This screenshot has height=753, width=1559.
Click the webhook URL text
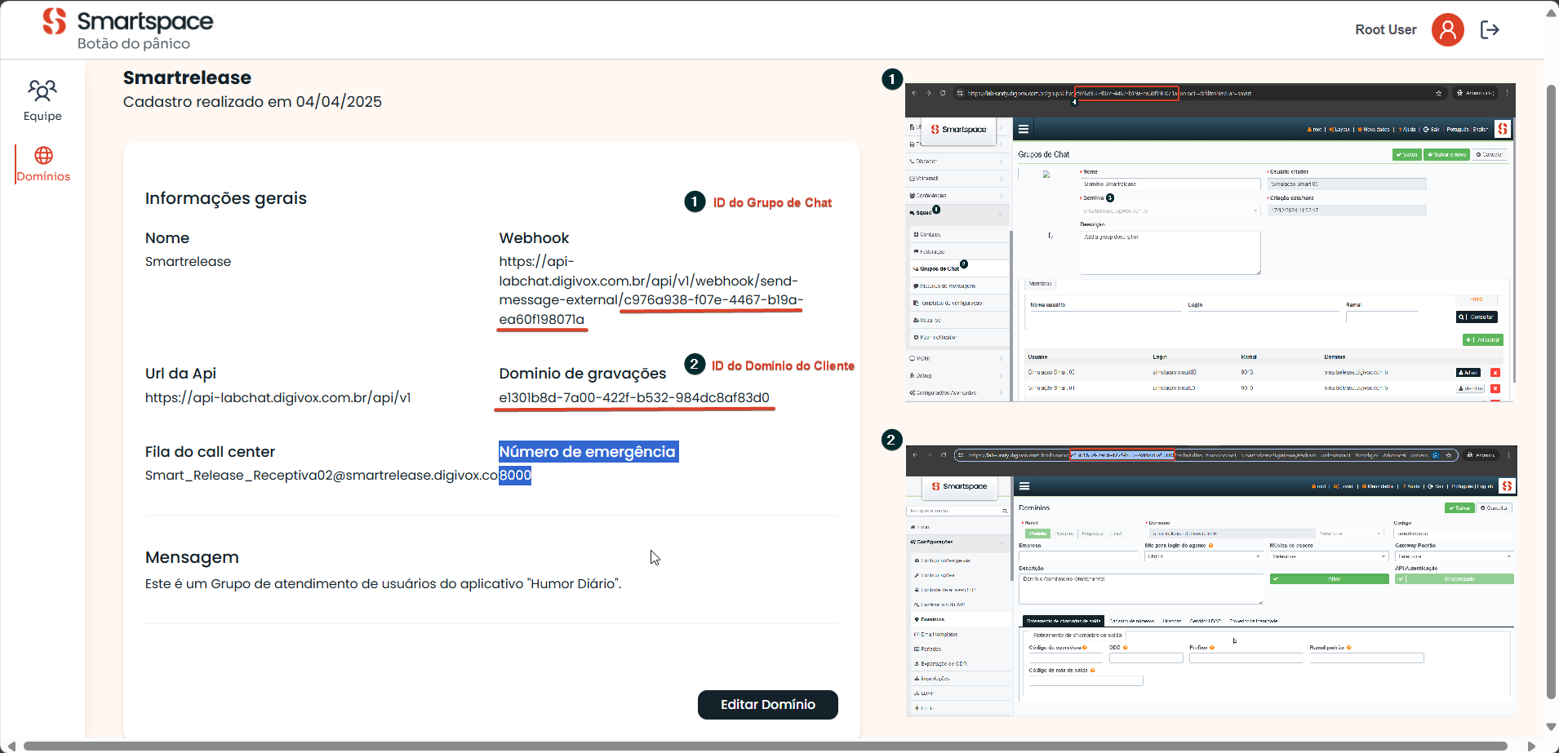[651, 290]
